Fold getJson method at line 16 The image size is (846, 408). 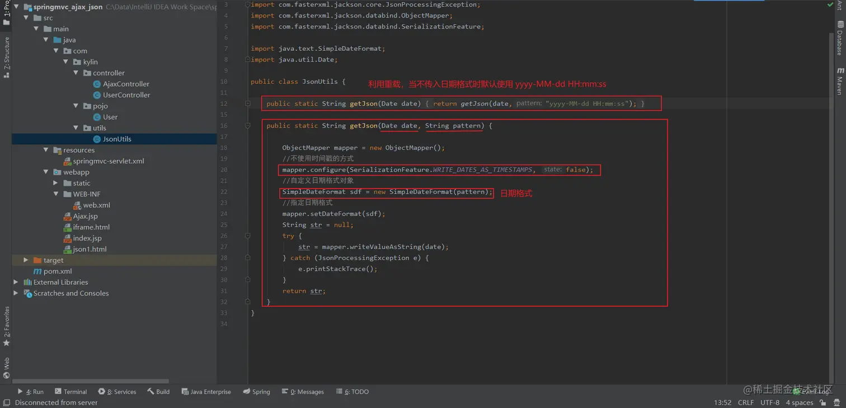click(x=248, y=126)
